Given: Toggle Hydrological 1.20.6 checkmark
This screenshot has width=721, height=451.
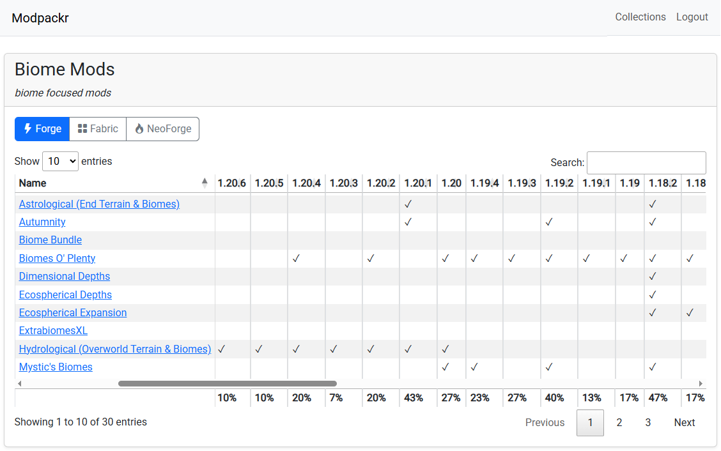Looking at the screenshot, I should (221, 349).
